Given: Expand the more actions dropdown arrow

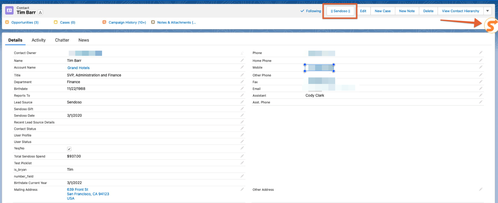Looking at the screenshot, I should [488, 11].
